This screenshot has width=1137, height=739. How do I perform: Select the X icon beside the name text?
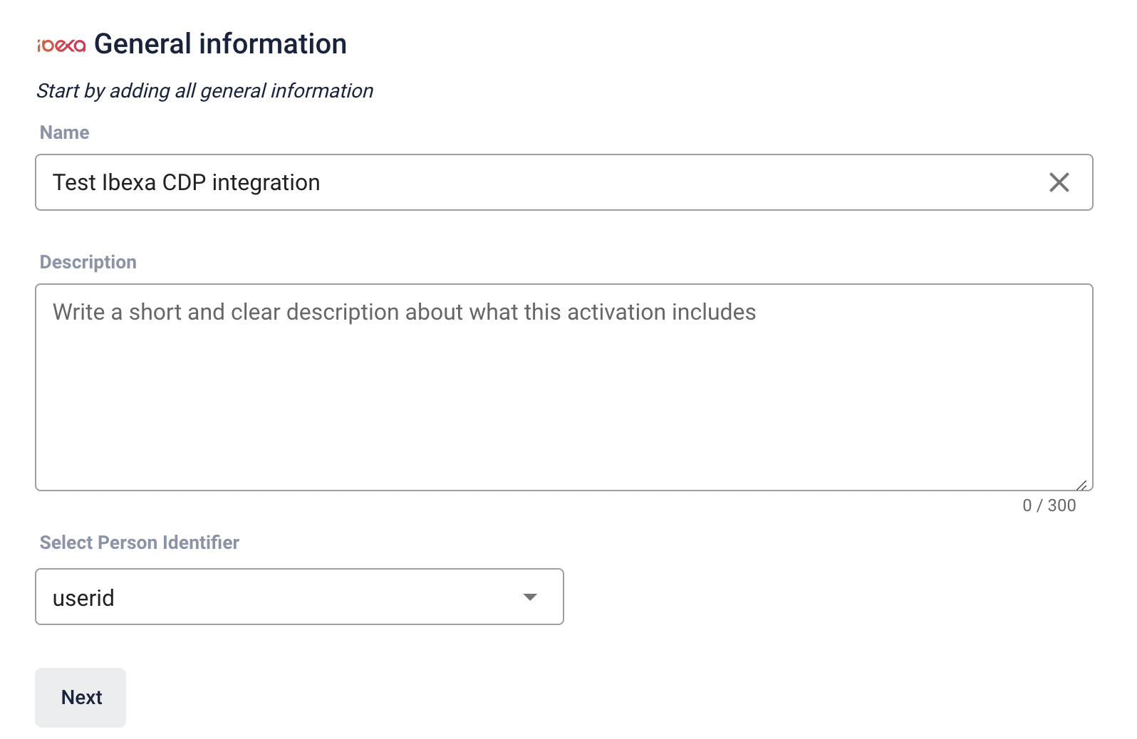[x=1059, y=182]
